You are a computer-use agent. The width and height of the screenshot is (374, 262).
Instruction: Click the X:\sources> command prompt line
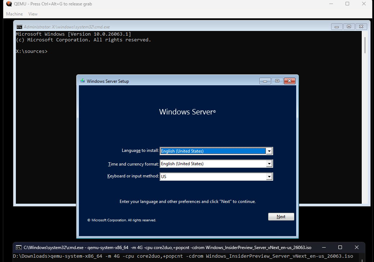(32, 51)
